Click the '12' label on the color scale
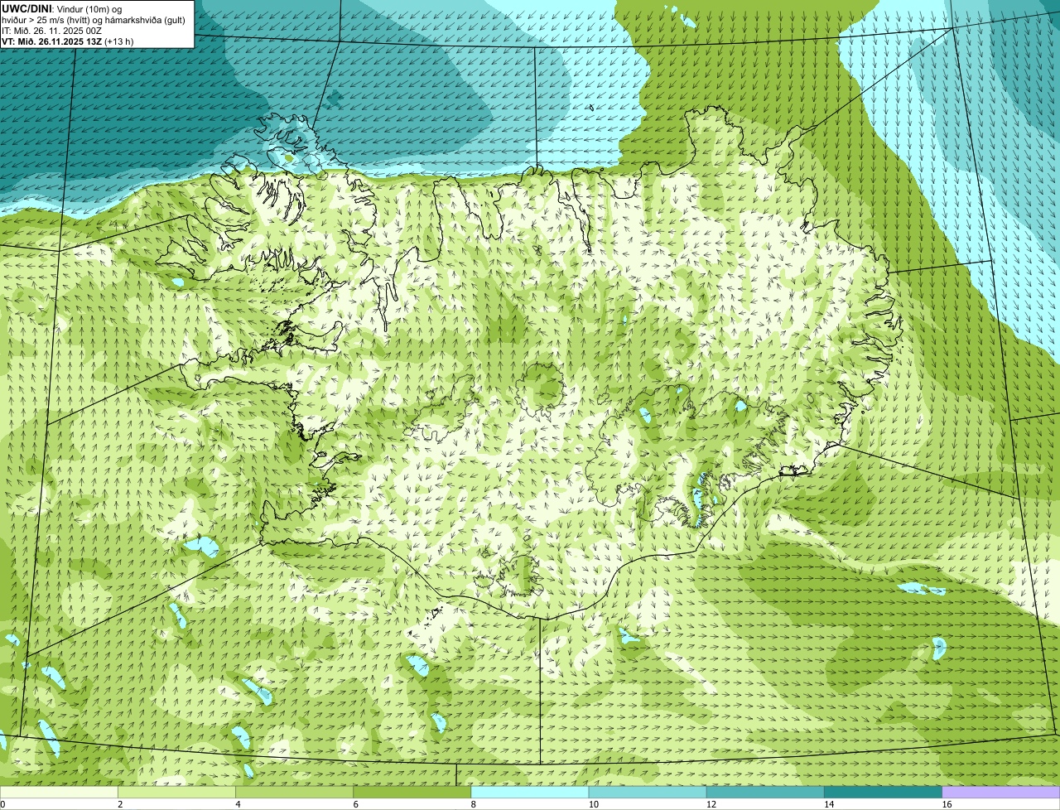 click(711, 804)
